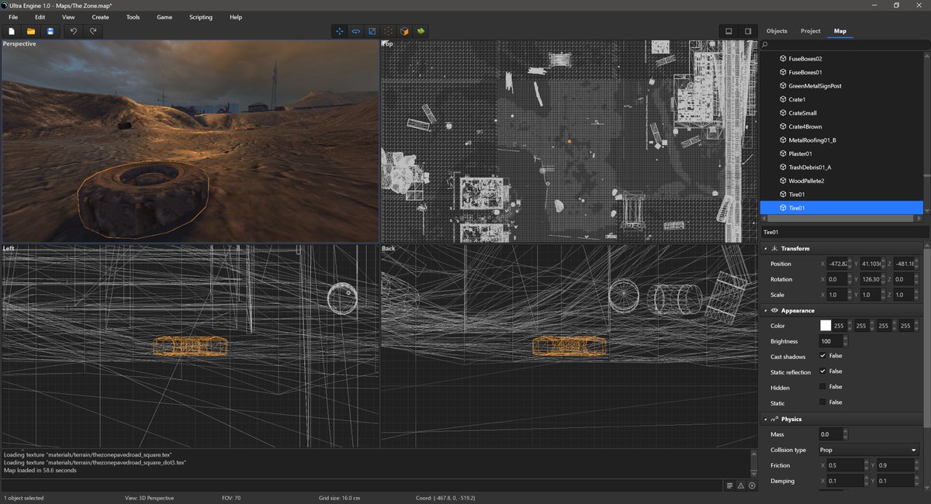Select Crate4Brown in the map tree
The width and height of the screenshot is (931, 504).
coord(805,126)
